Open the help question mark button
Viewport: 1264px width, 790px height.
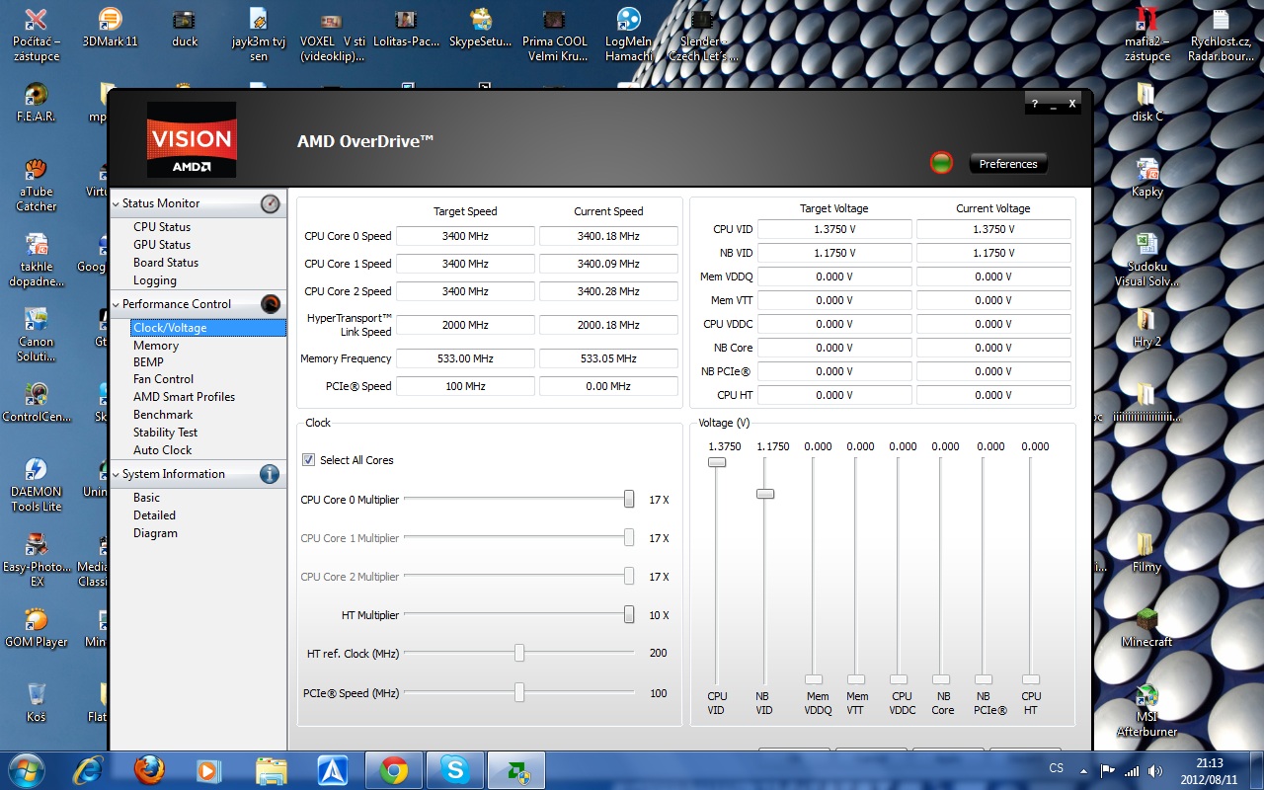pyautogui.click(x=1034, y=104)
